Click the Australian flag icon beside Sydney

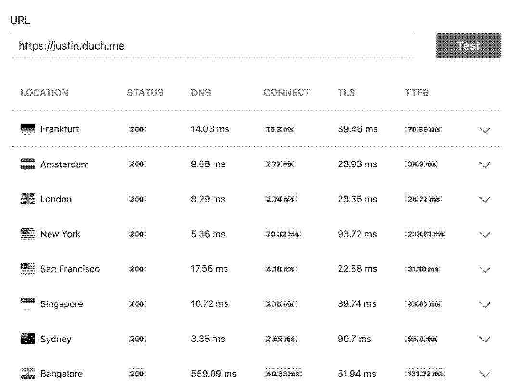[28, 339]
